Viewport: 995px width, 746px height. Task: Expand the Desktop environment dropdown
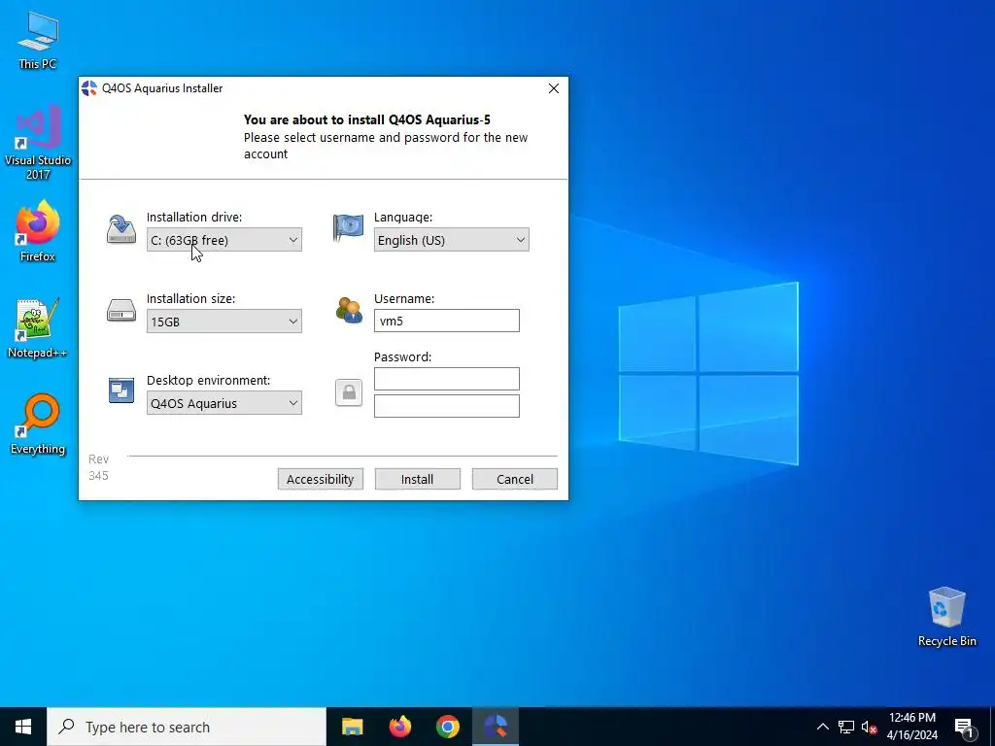click(224, 403)
